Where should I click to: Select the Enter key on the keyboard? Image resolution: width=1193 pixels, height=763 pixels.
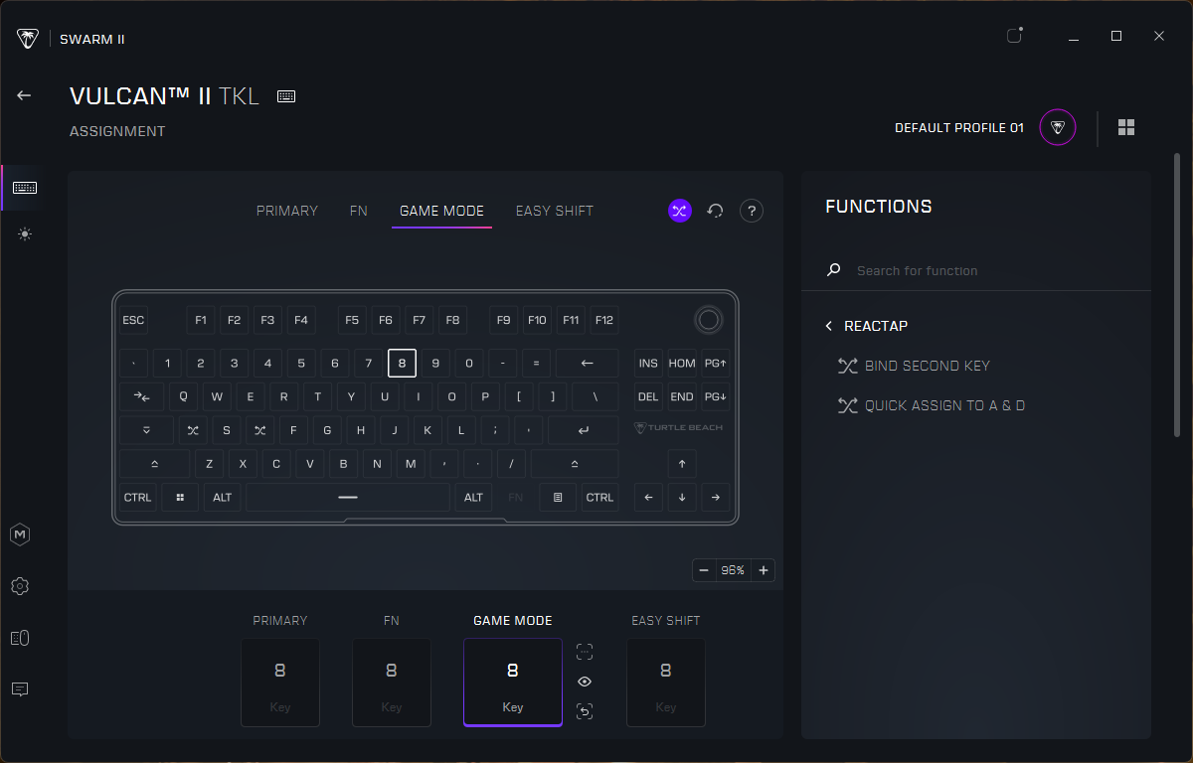583,430
